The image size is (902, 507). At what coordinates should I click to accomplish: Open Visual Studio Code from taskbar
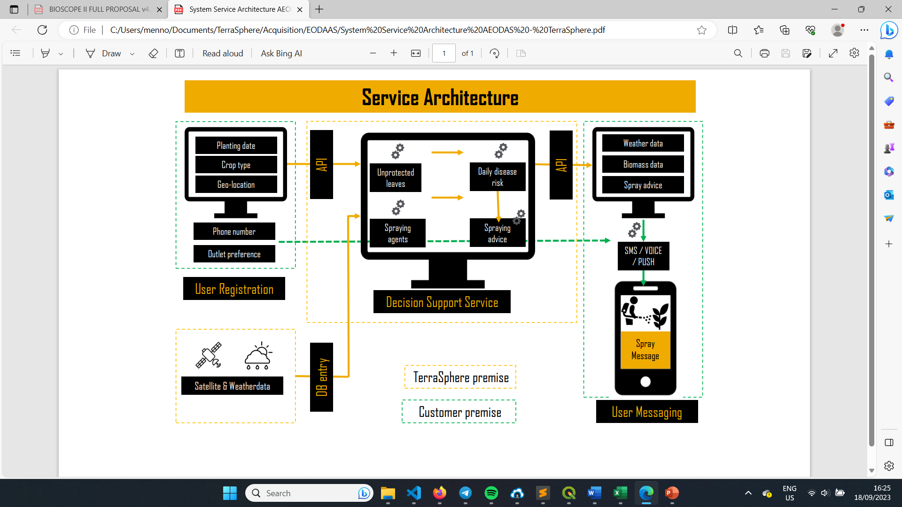pyautogui.click(x=413, y=493)
